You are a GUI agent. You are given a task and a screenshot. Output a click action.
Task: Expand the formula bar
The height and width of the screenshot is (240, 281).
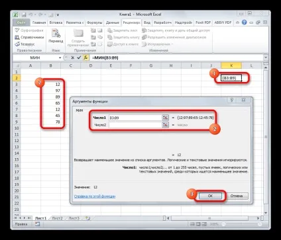click(x=266, y=58)
